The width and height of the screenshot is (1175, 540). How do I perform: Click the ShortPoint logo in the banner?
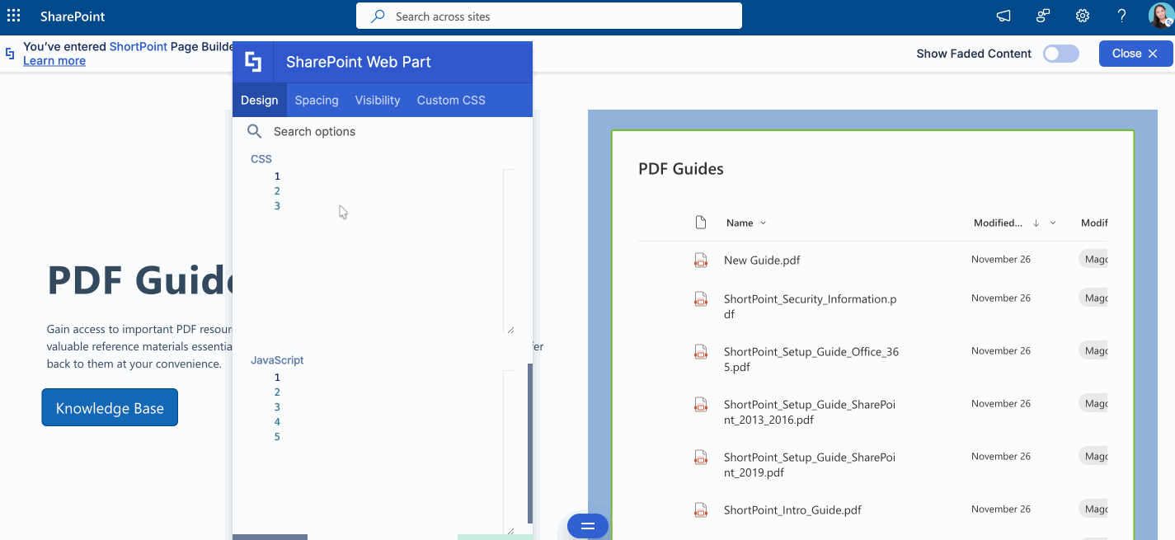[x=10, y=54]
